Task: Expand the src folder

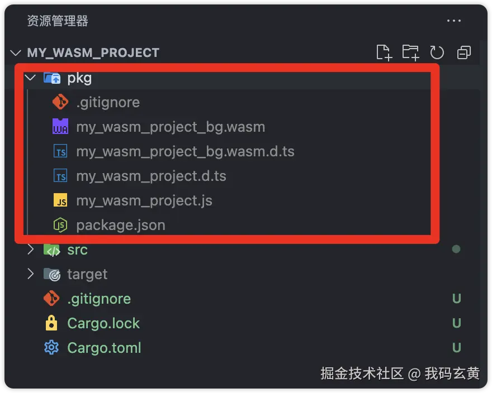Action: point(30,250)
